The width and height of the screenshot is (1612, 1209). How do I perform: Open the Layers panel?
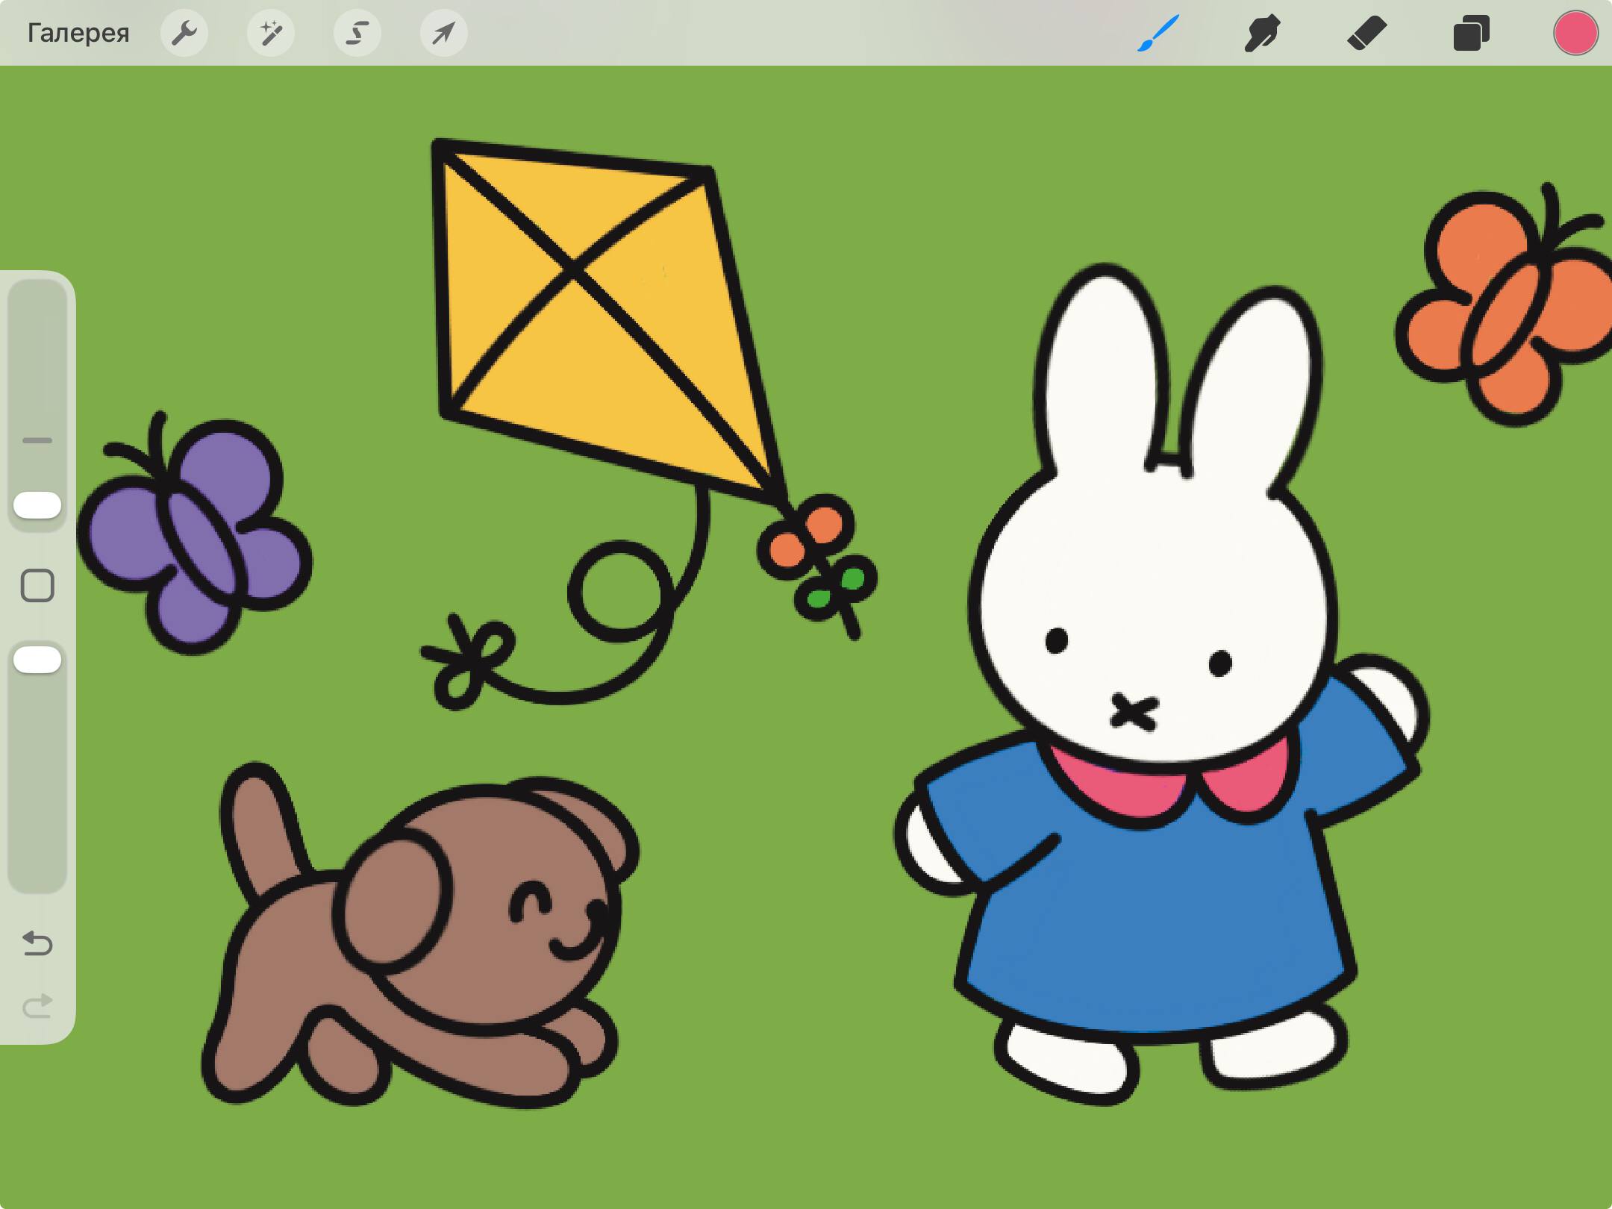click(1472, 33)
